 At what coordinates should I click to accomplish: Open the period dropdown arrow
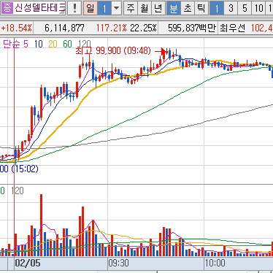(x=117, y=8)
